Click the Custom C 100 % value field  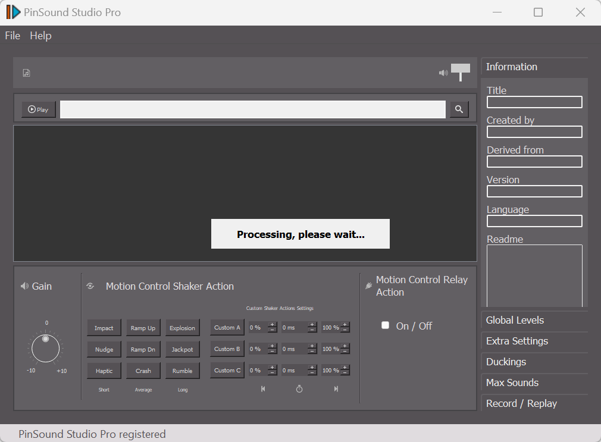[331, 370]
